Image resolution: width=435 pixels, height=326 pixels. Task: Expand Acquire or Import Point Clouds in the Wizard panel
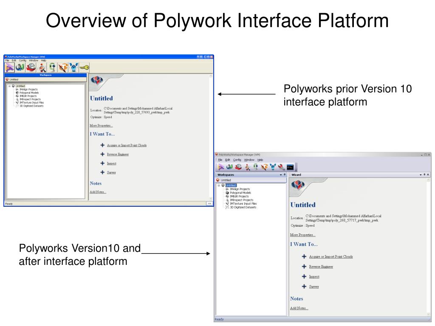(304, 256)
